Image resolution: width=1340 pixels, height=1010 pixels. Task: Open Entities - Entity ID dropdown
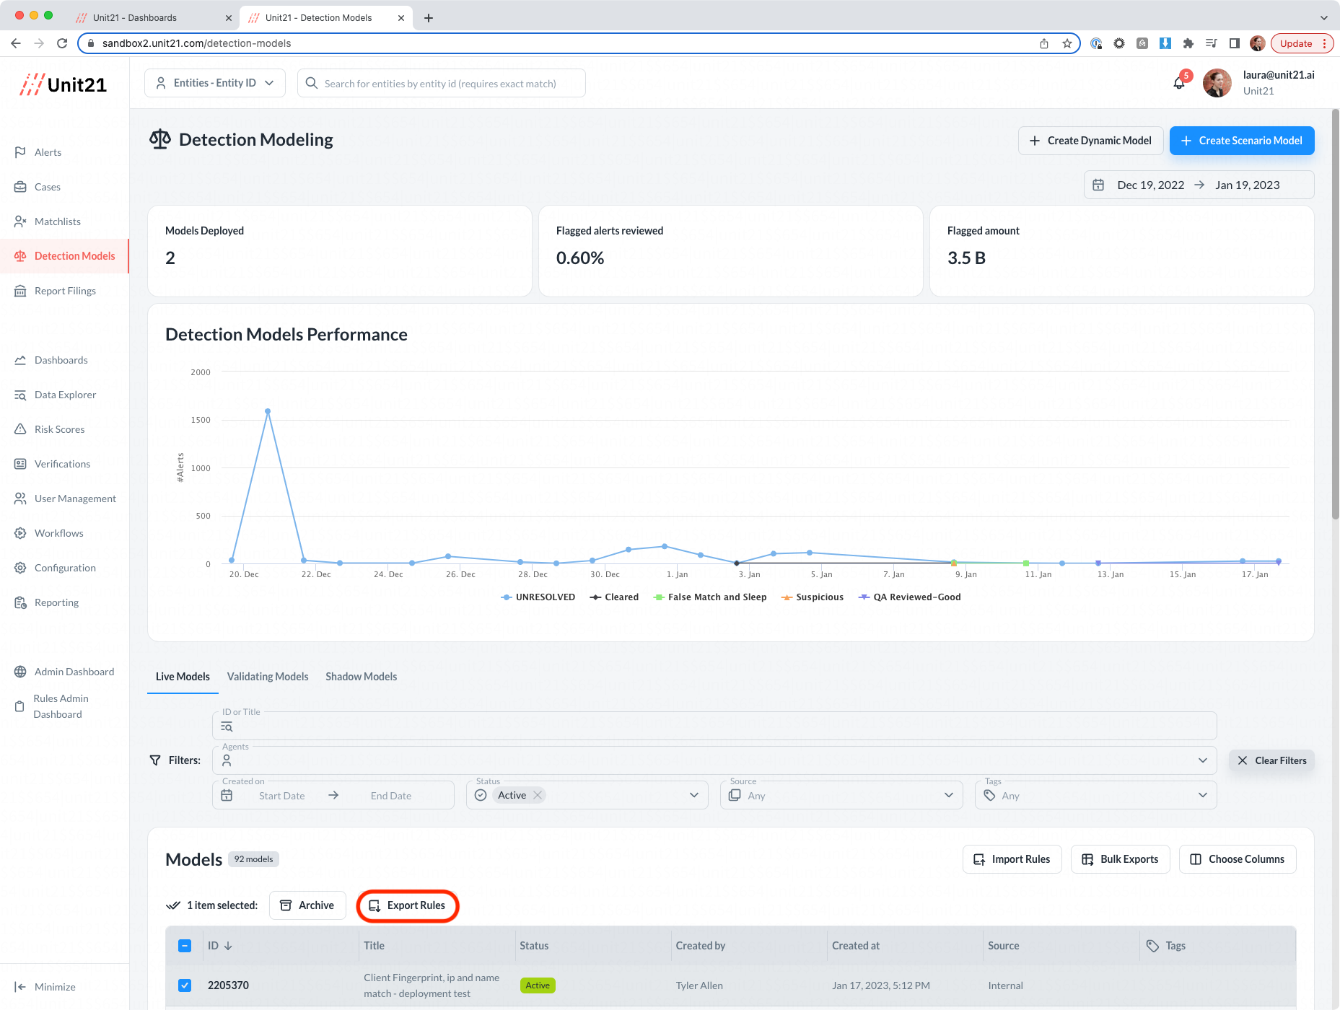[215, 83]
